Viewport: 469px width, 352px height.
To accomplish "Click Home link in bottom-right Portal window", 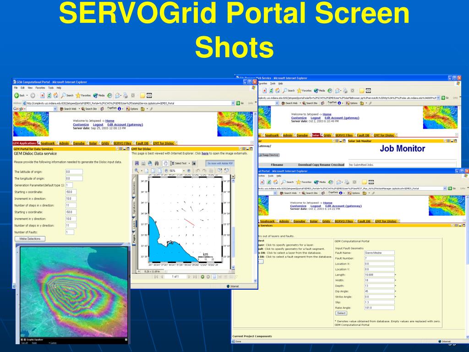I will (x=327, y=203).
